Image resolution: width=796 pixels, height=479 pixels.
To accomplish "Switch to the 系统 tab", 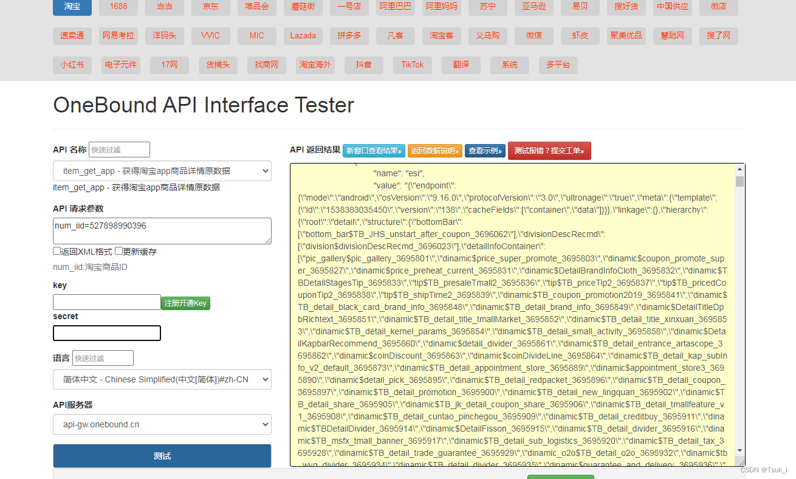I will (x=510, y=65).
